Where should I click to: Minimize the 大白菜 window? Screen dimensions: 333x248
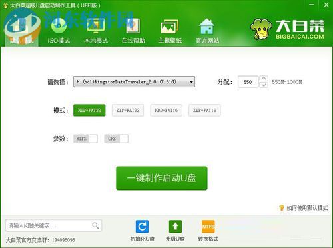pos(312,5)
